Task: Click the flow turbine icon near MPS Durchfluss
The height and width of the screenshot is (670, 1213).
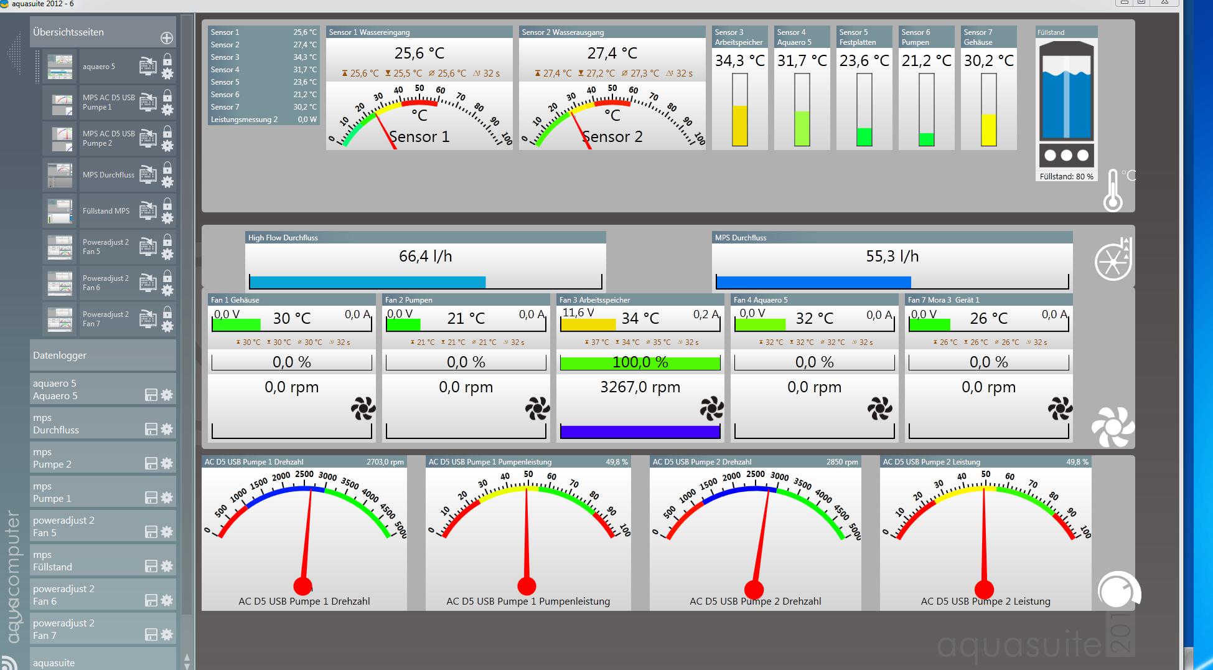Action: click(x=1113, y=260)
